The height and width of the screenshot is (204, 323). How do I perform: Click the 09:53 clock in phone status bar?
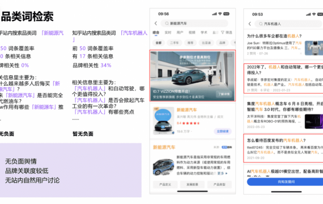pyautogui.click(x=257, y=14)
